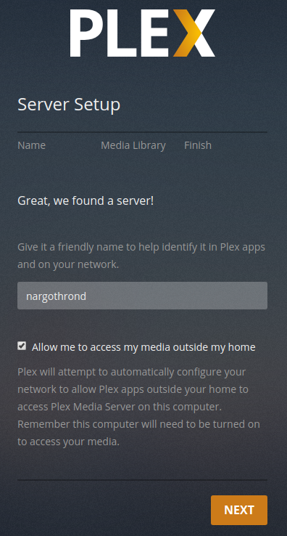Screen dimensions: 287x536
Task: Click the divider line above NEXT button
Action: click(x=142, y=480)
